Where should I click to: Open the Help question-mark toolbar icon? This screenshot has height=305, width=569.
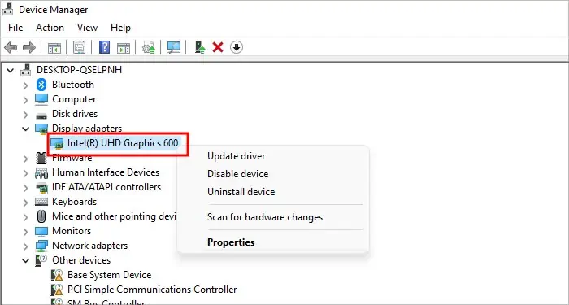tap(104, 47)
